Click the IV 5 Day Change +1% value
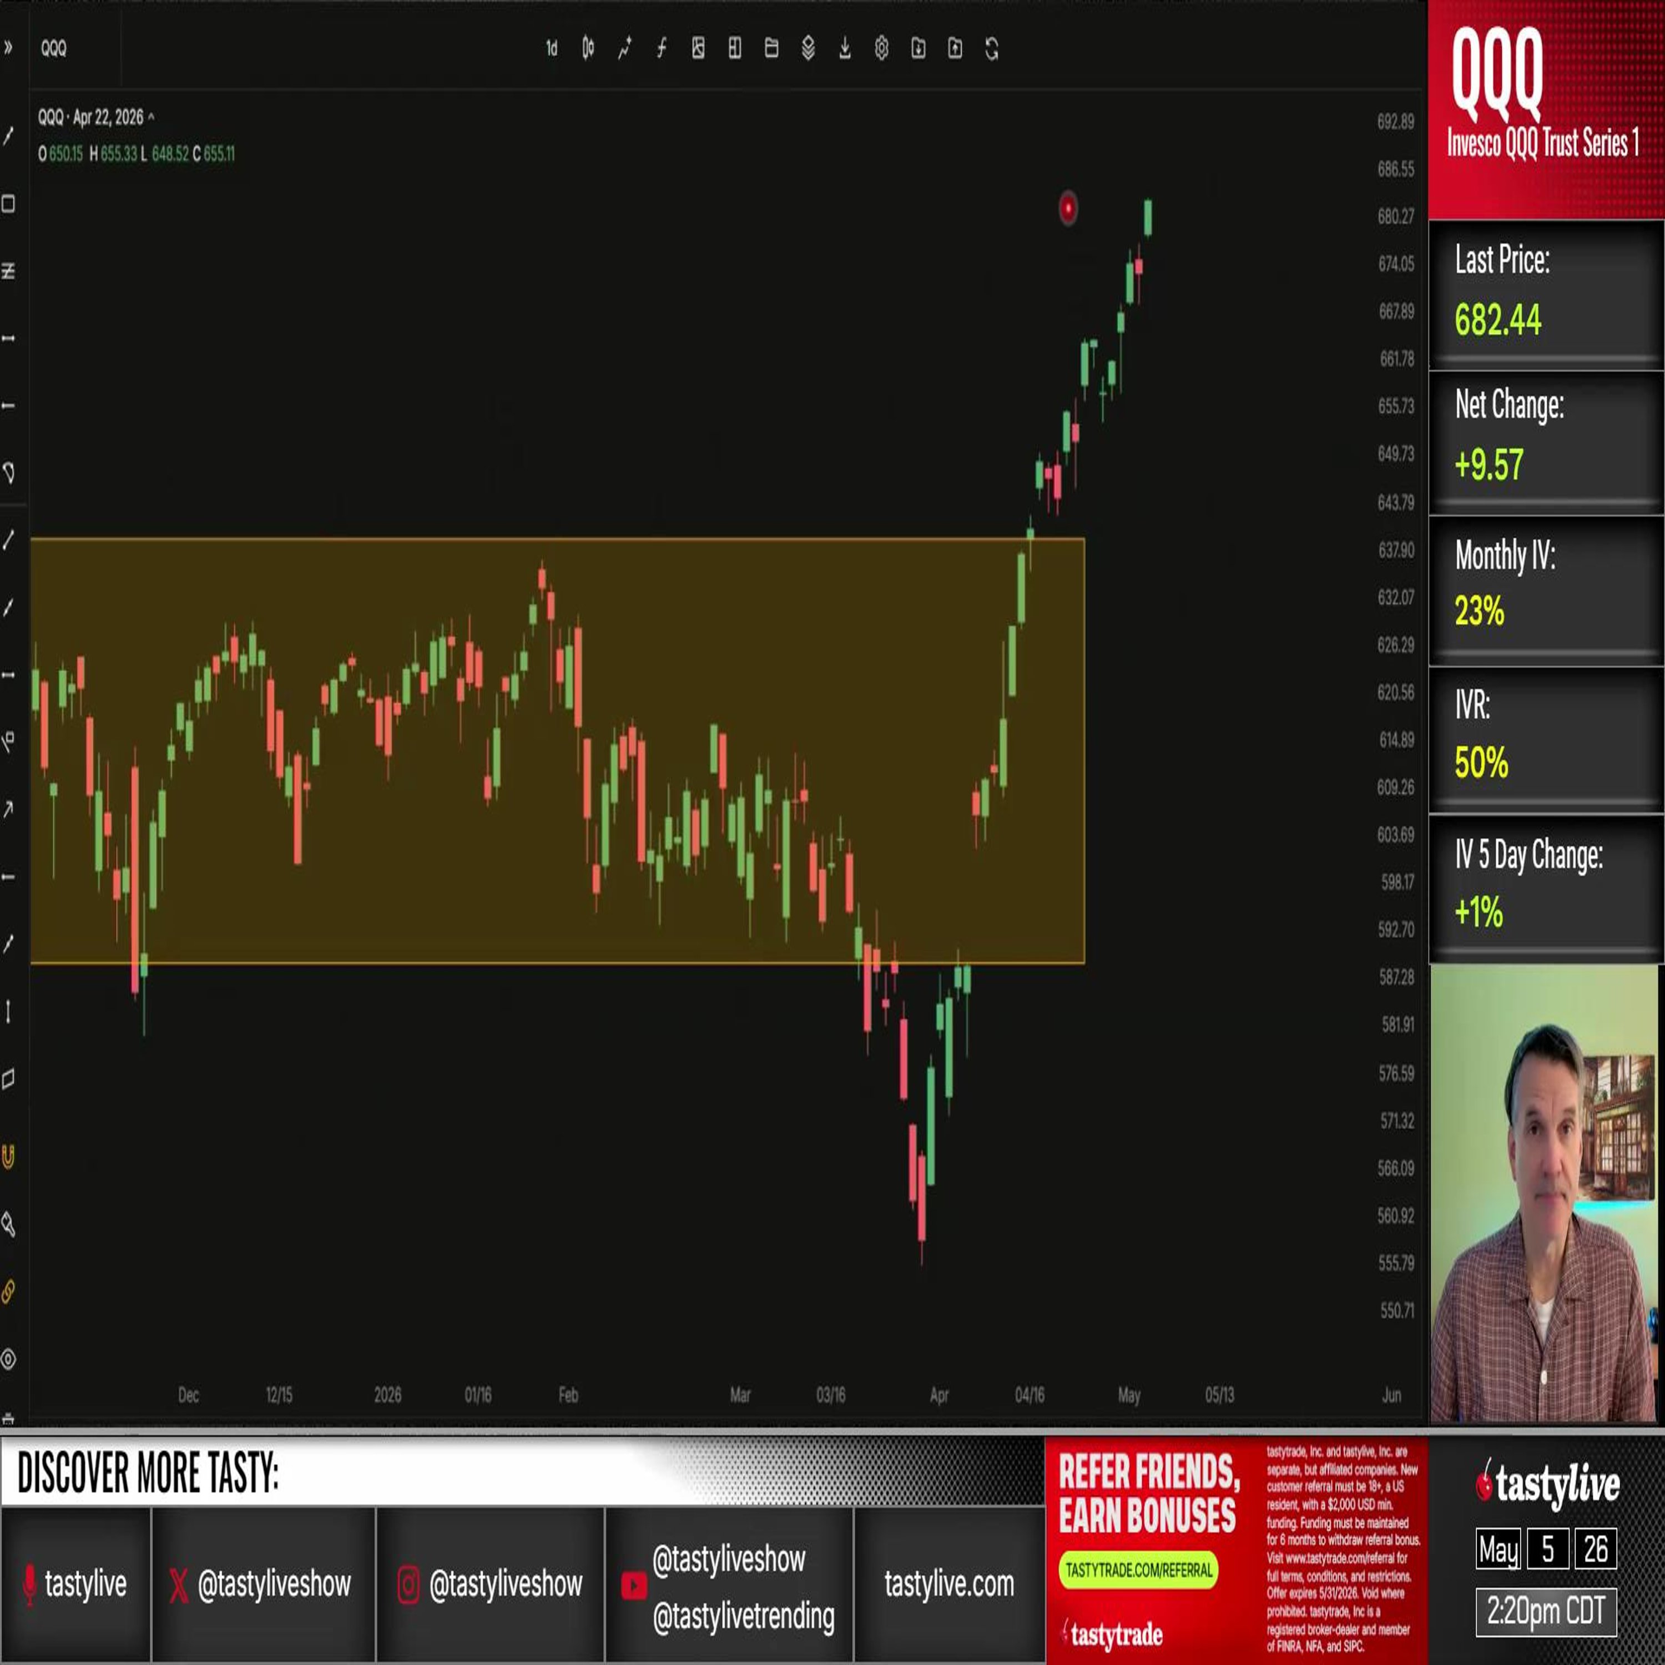Screen dimensions: 1665x1665 pyautogui.click(x=1479, y=912)
